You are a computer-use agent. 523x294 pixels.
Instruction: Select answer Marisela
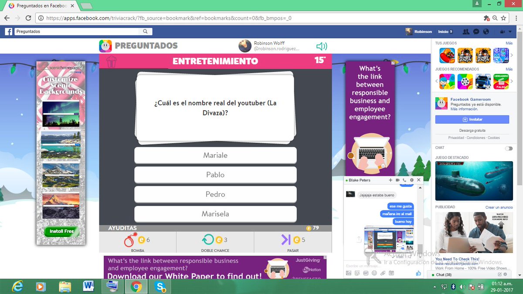click(x=215, y=214)
